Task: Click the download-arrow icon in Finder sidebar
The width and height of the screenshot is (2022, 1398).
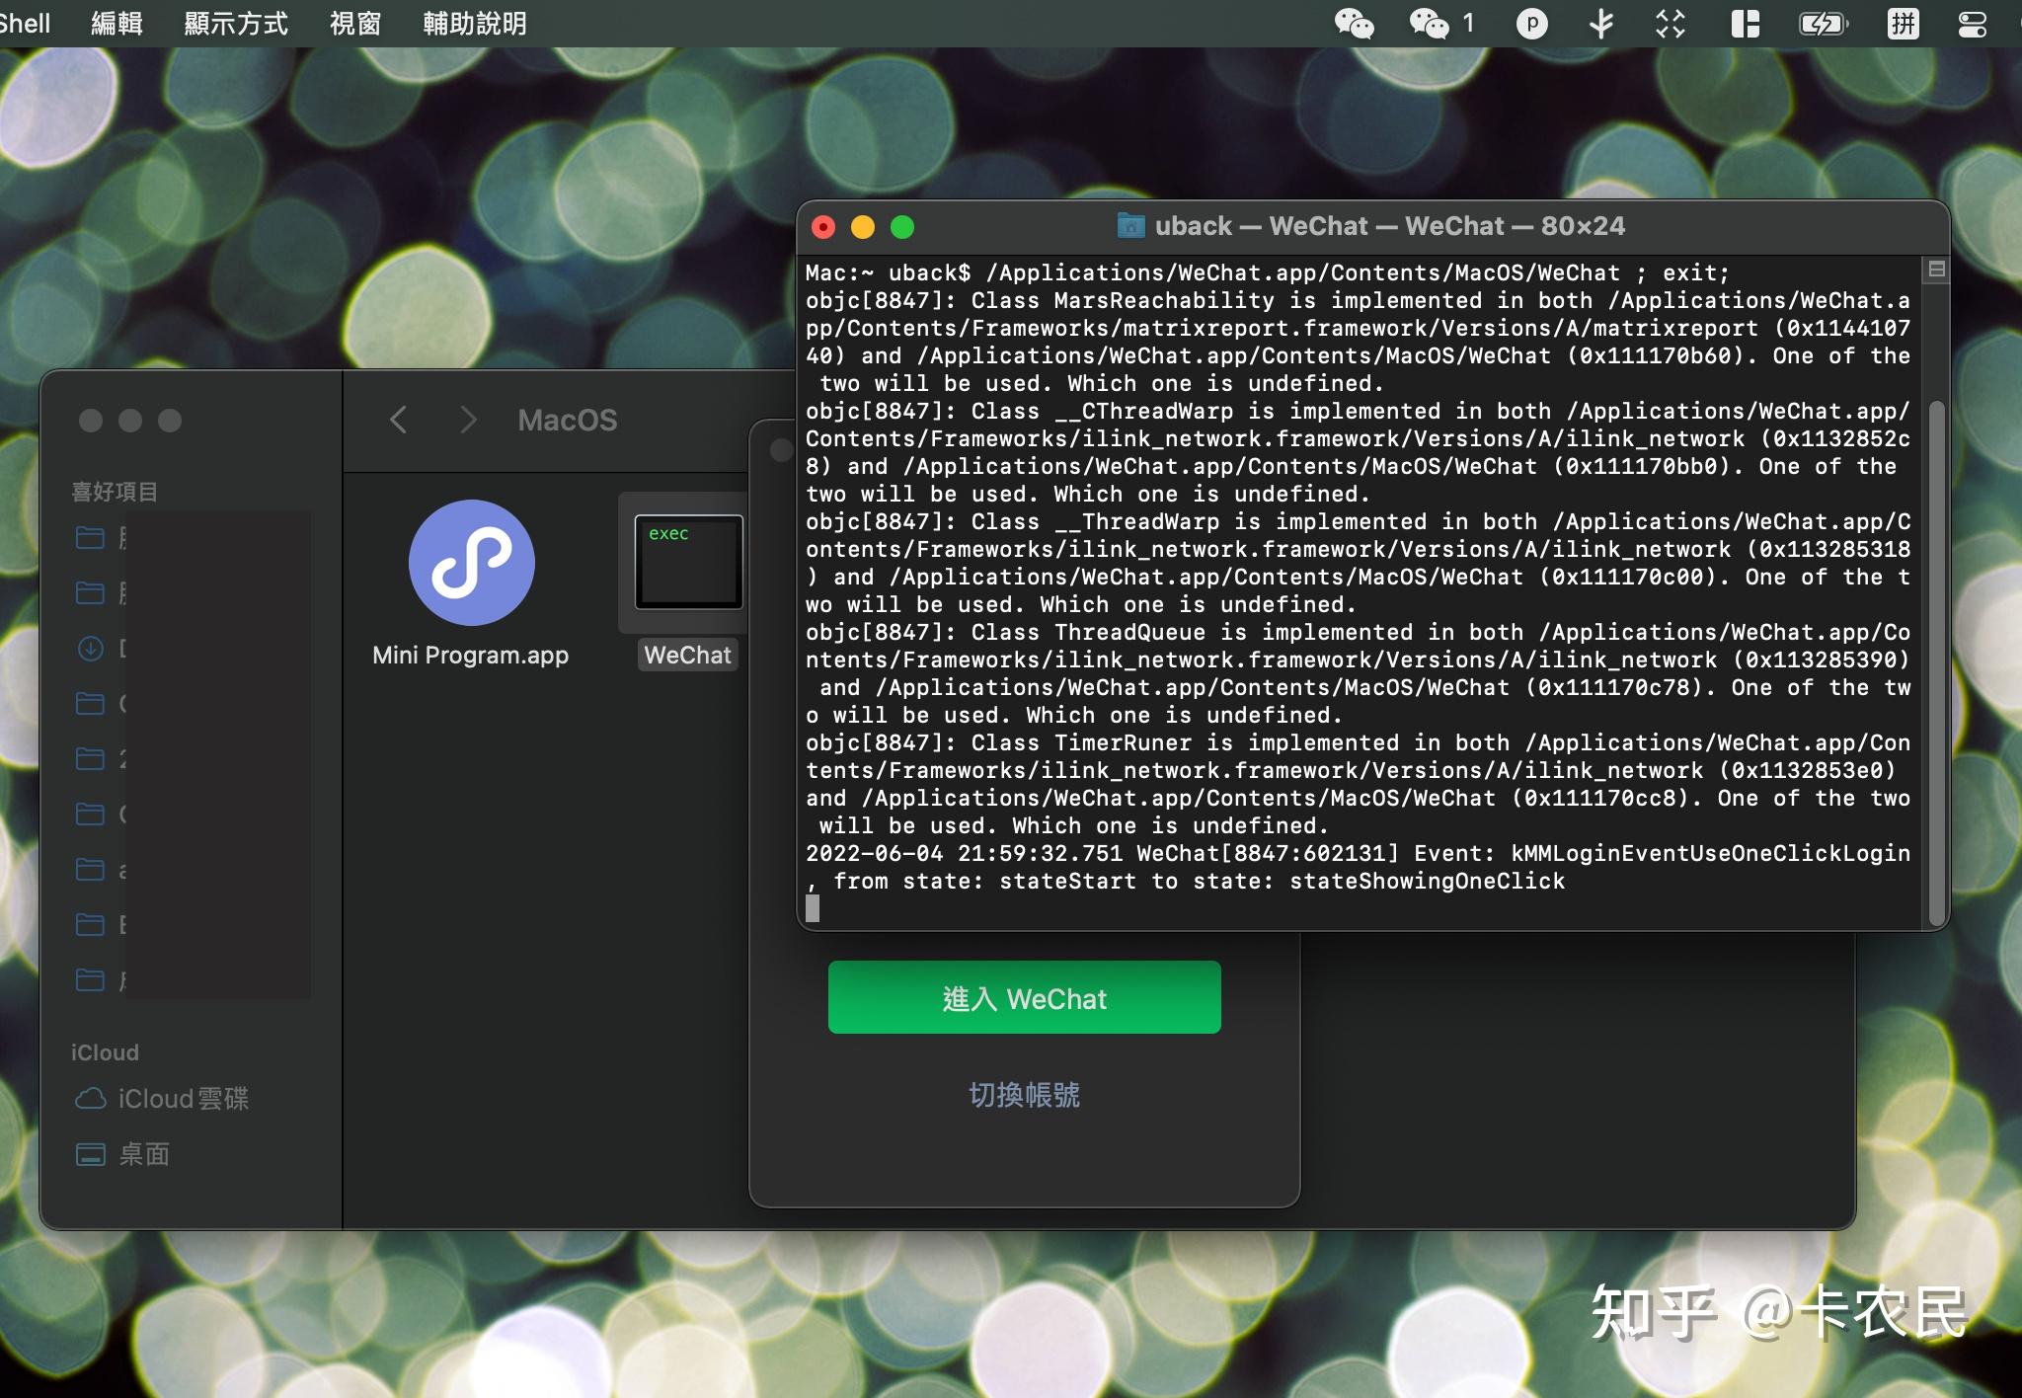Action: pyautogui.click(x=90, y=648)
